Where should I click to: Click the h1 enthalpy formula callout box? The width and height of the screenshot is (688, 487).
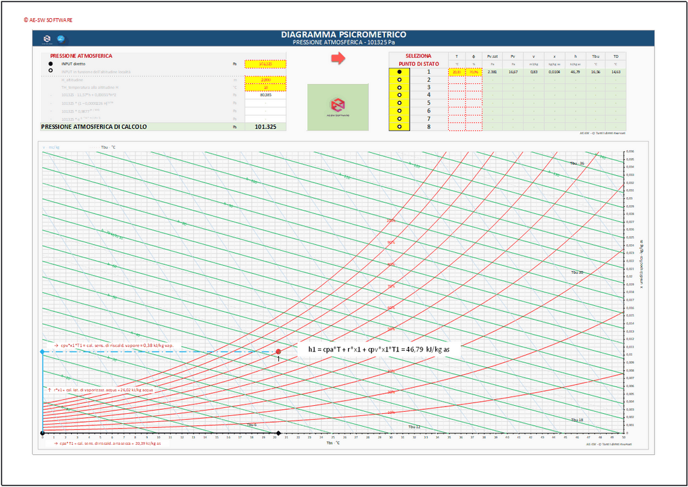(380, 349)
